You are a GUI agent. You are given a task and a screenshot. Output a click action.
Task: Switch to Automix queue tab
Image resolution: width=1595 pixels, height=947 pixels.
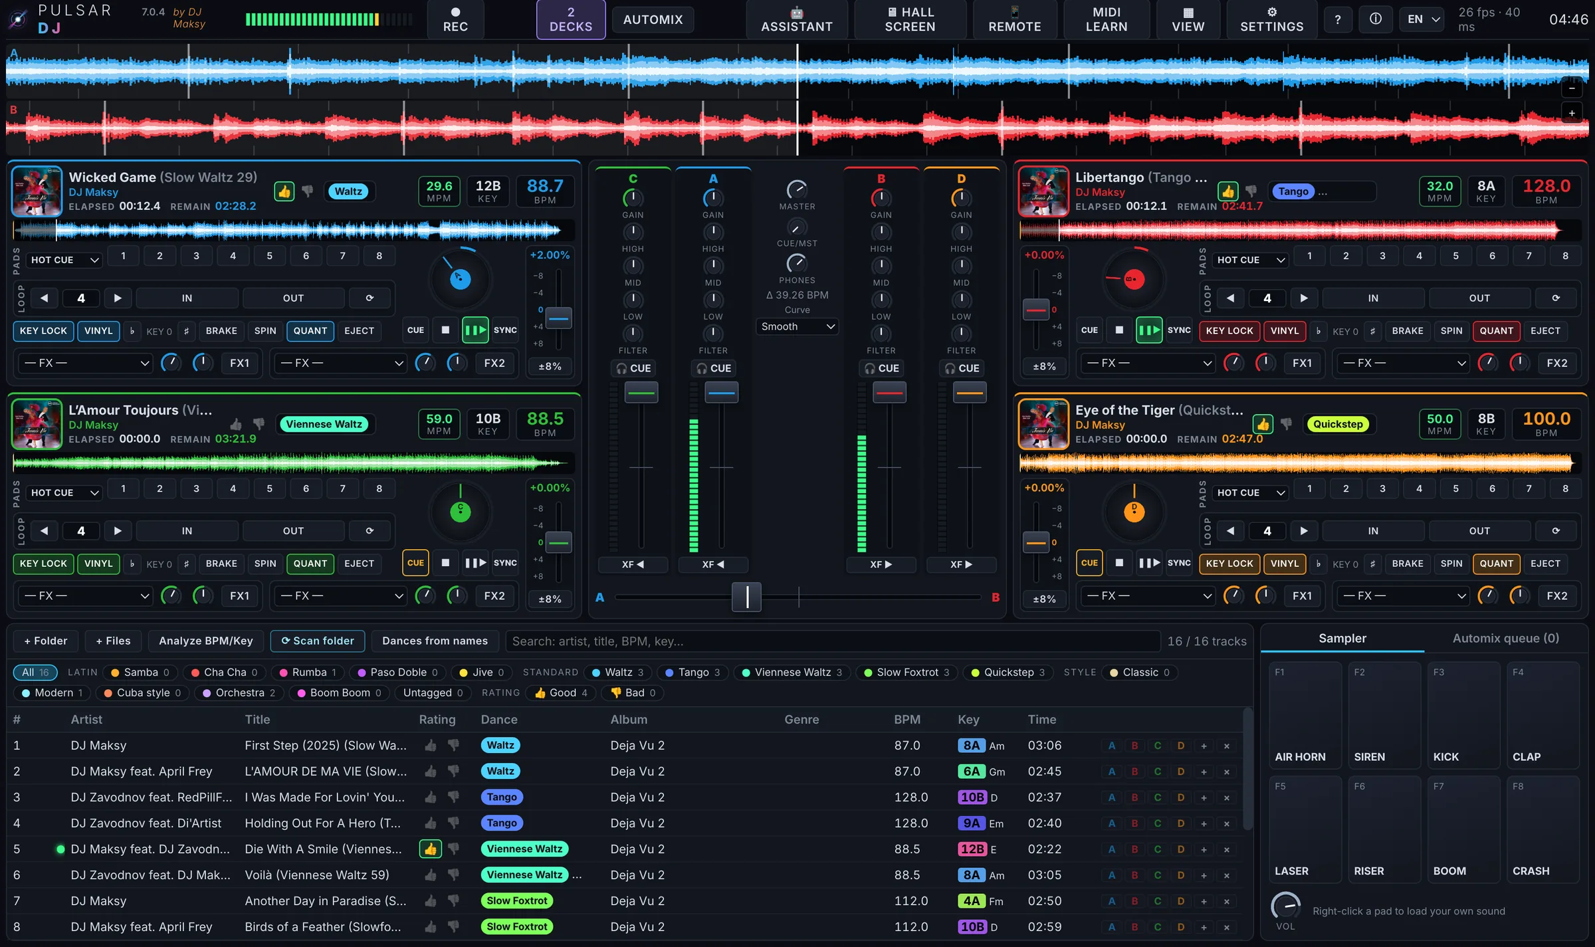tap(1505, 638)
